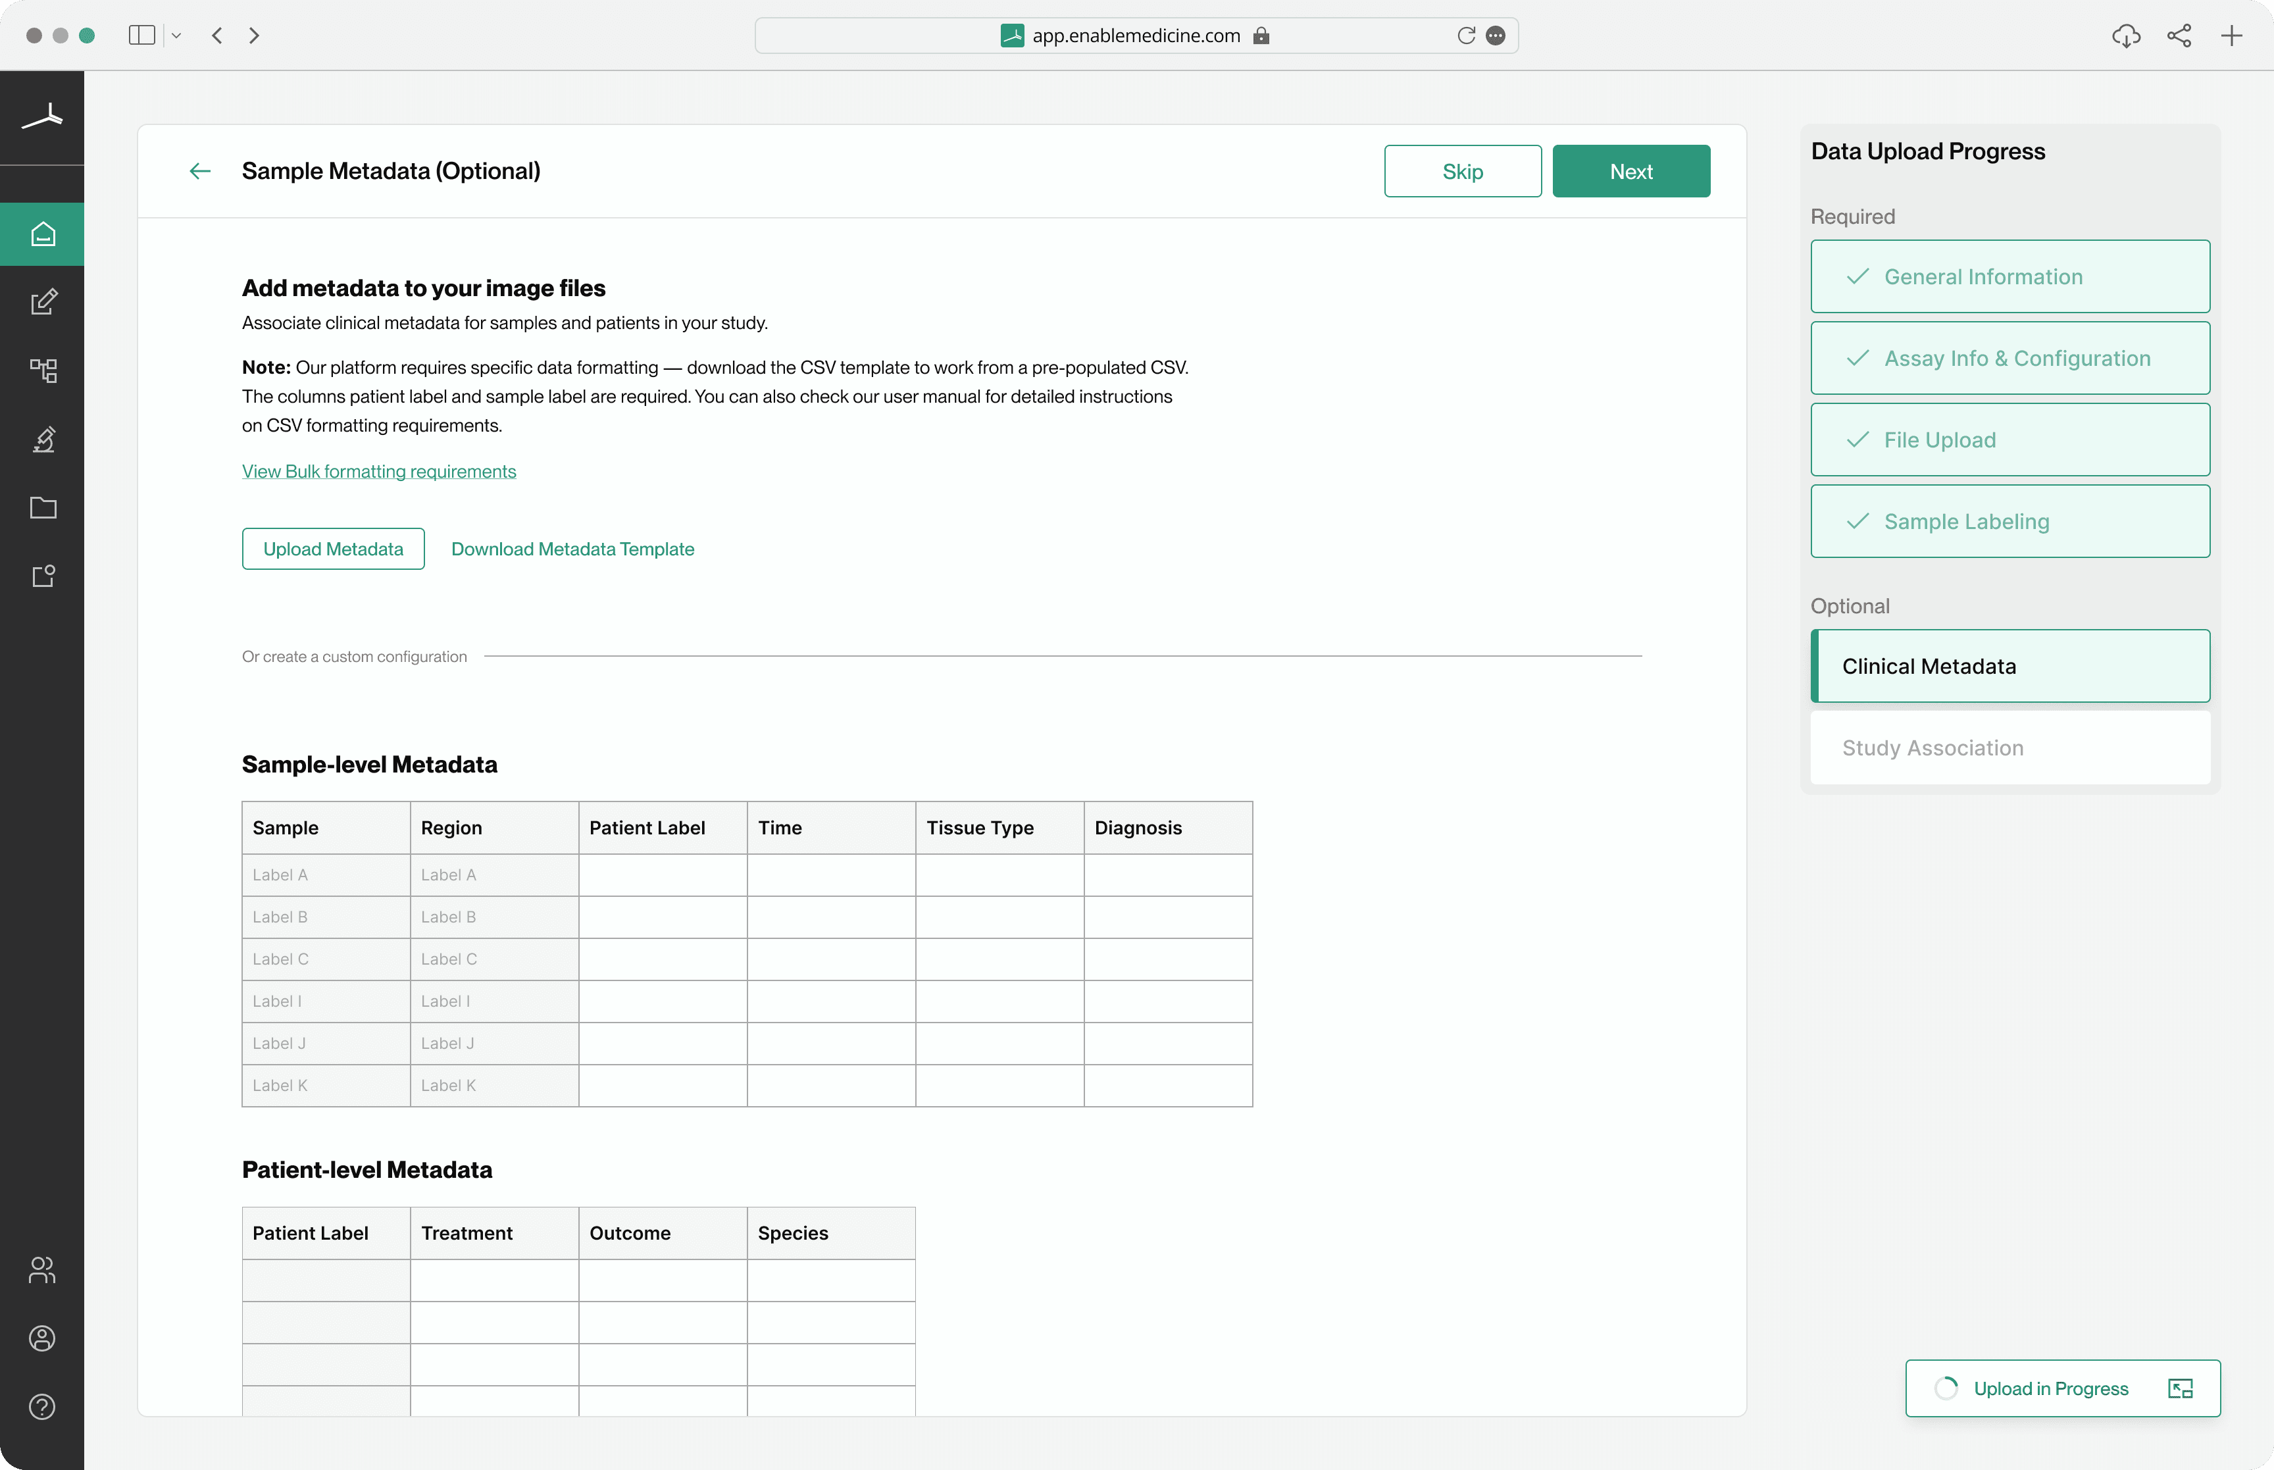Click Sample cell reading Label C
This screenshot has width=2274, height=1470.
point(326,958)
